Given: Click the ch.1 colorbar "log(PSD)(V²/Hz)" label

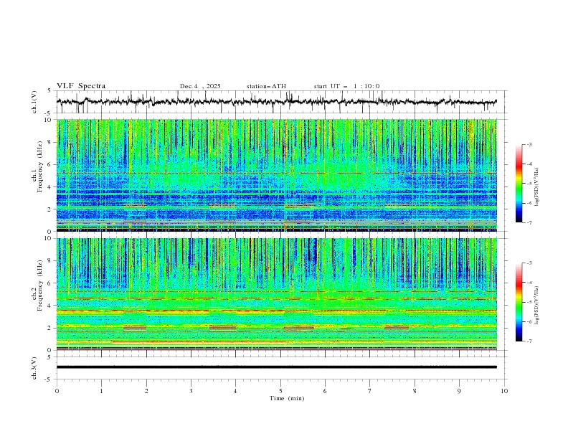Looking at the screenshot, I should coord(536,187).
